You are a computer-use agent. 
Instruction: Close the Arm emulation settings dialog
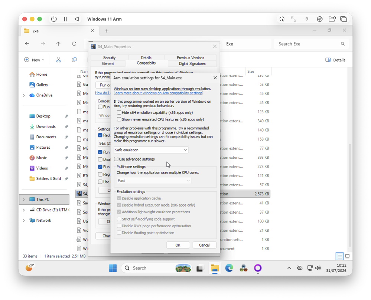215,78
